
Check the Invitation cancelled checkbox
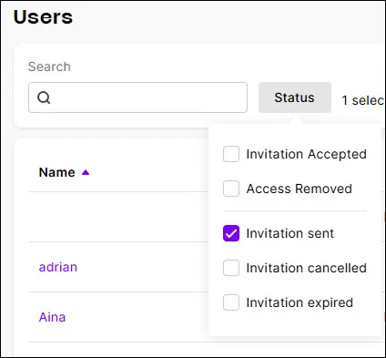231,268
